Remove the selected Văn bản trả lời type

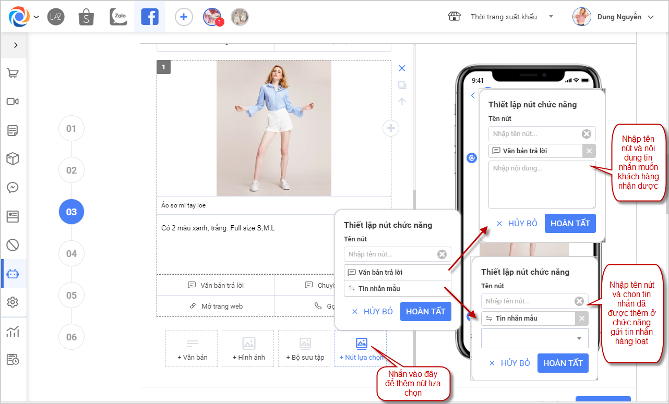589,151
